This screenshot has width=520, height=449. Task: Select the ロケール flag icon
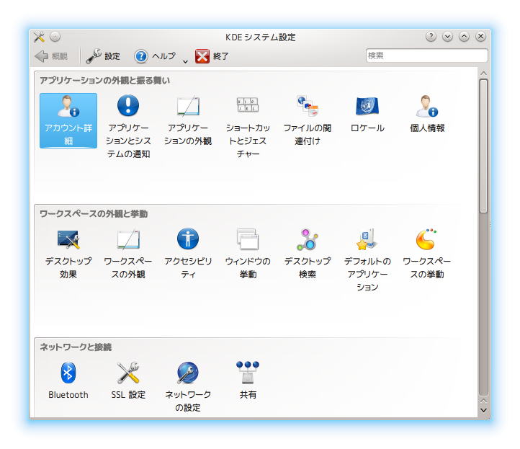point(367,107)
